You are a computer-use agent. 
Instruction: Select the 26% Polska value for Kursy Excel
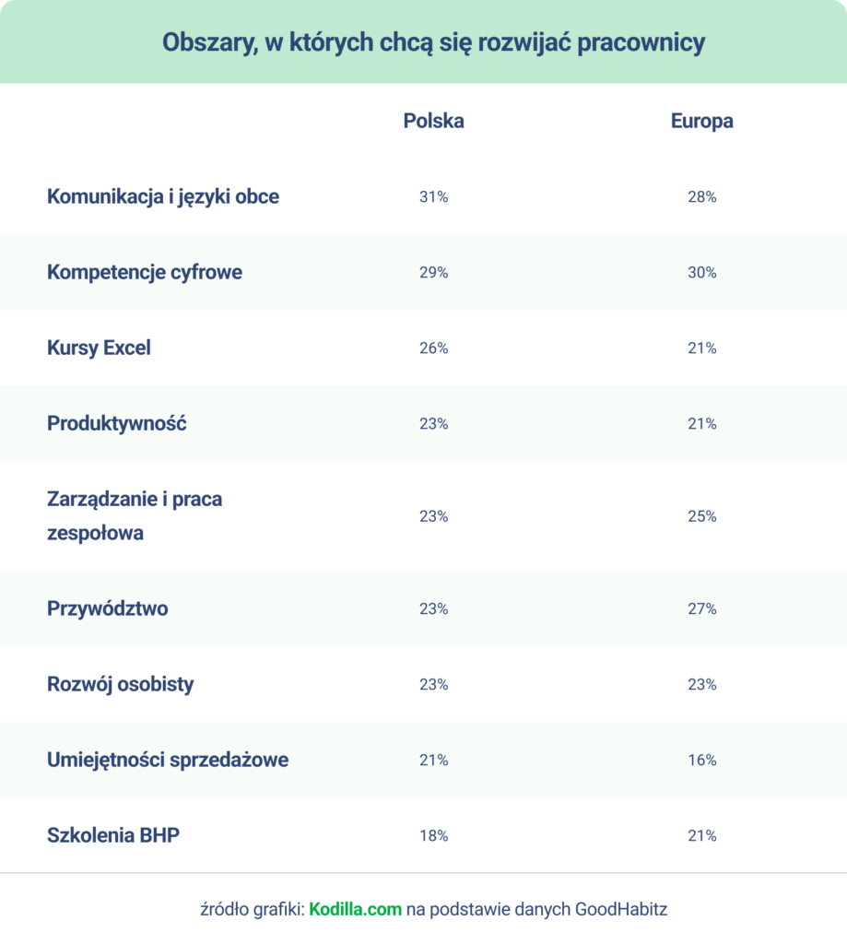433,348
